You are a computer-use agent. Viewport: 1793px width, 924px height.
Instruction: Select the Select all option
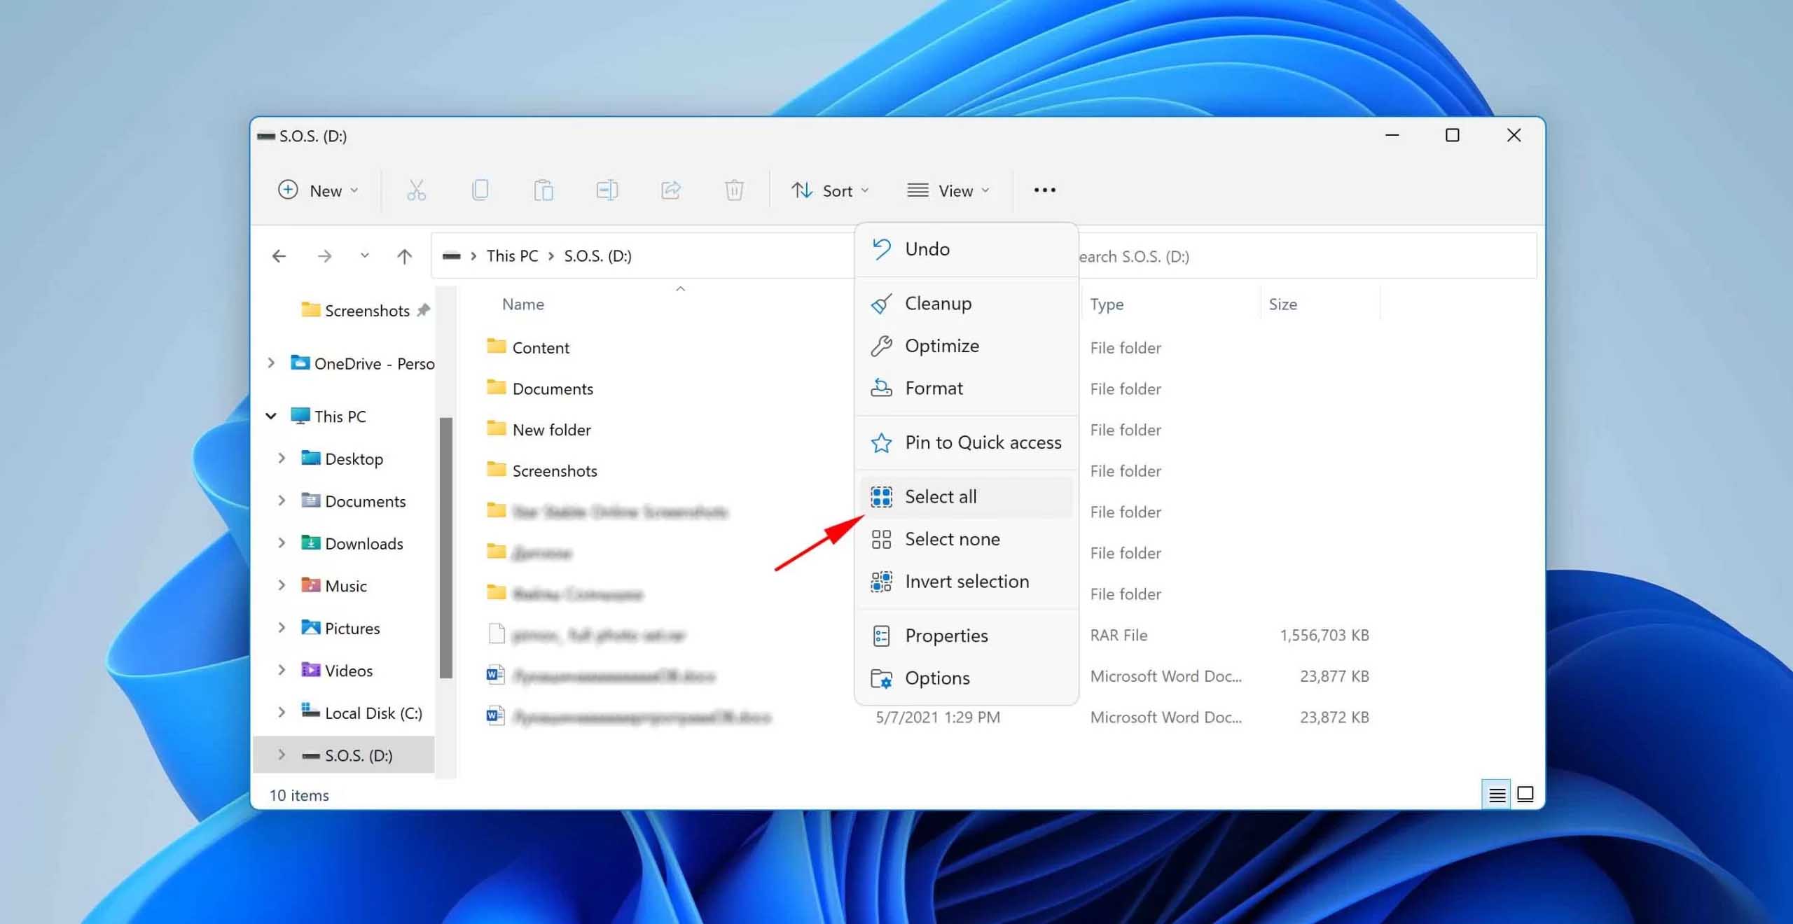pos(941,496)
